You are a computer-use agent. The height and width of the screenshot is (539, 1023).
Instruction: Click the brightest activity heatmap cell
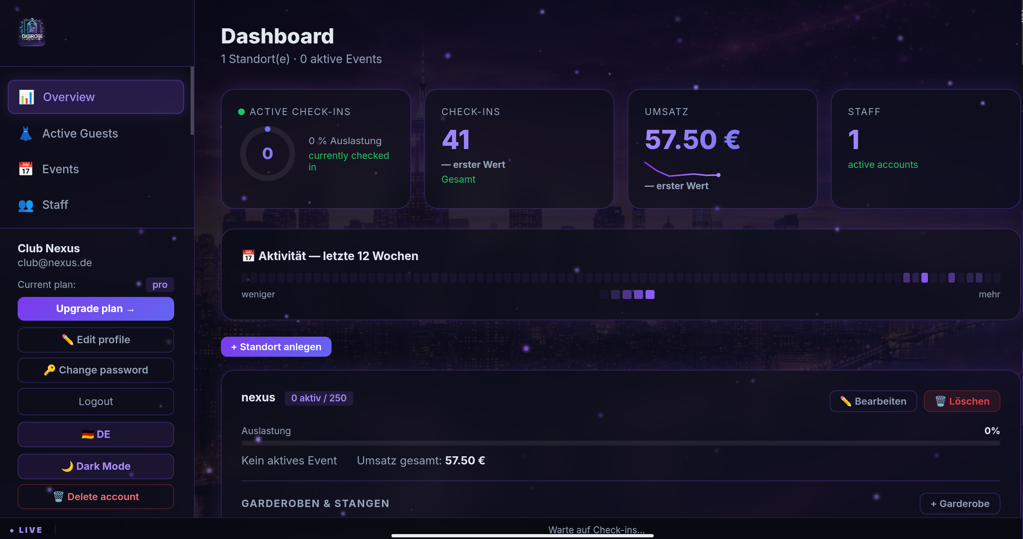tap(925, 278)
